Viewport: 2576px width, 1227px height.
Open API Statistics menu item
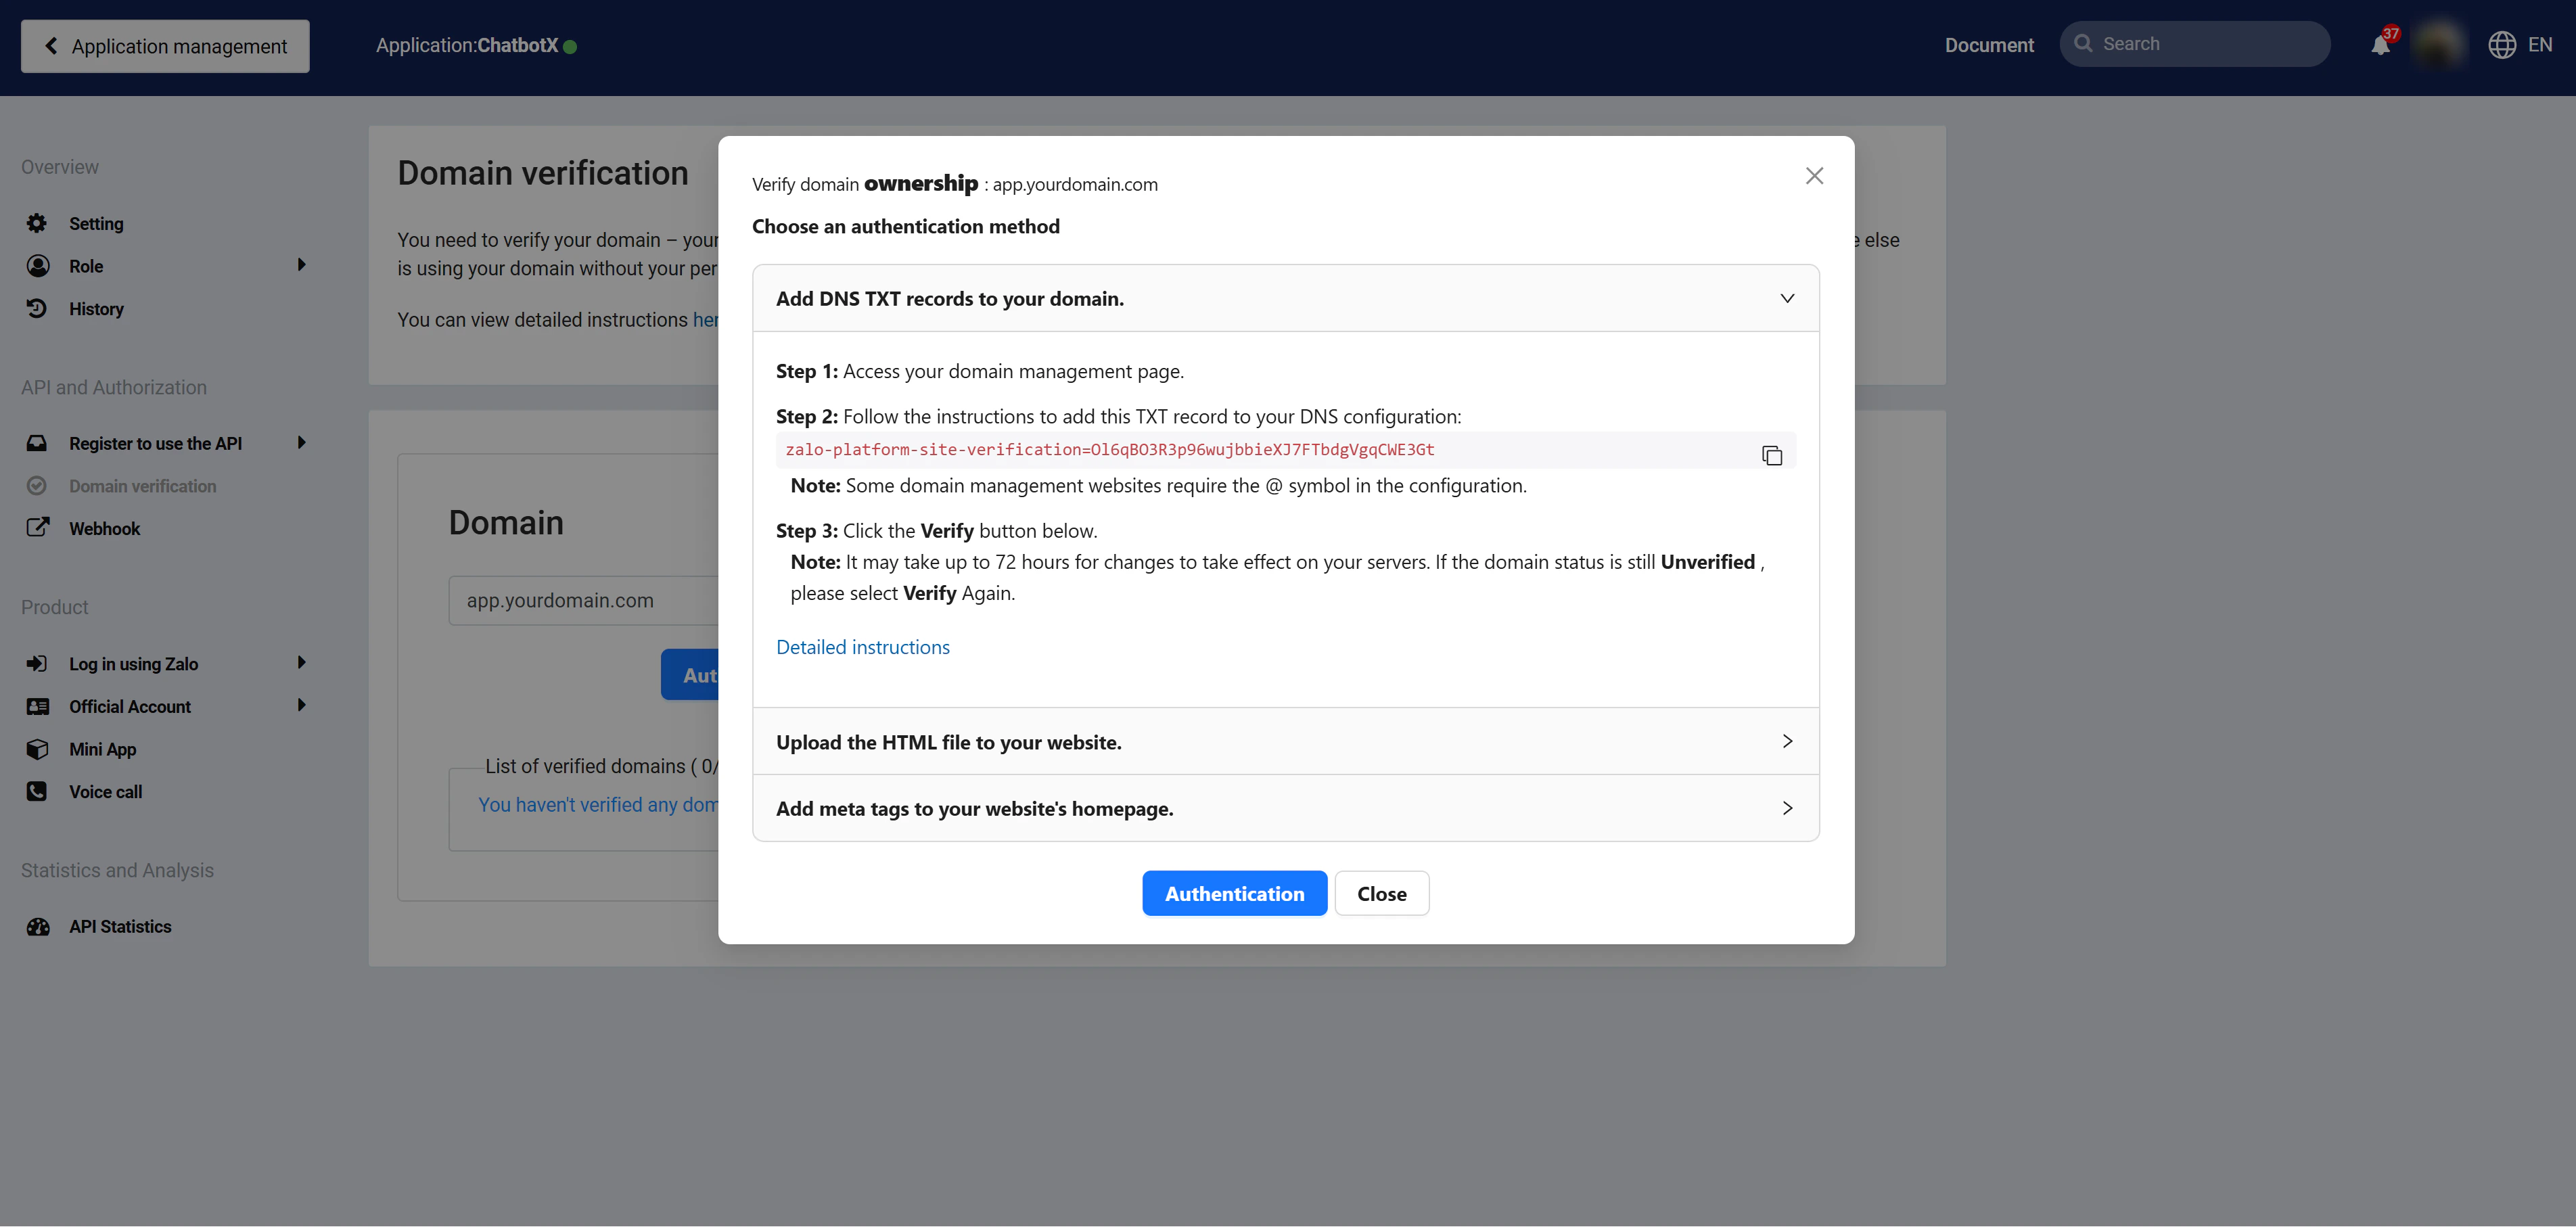click(120, 927)
